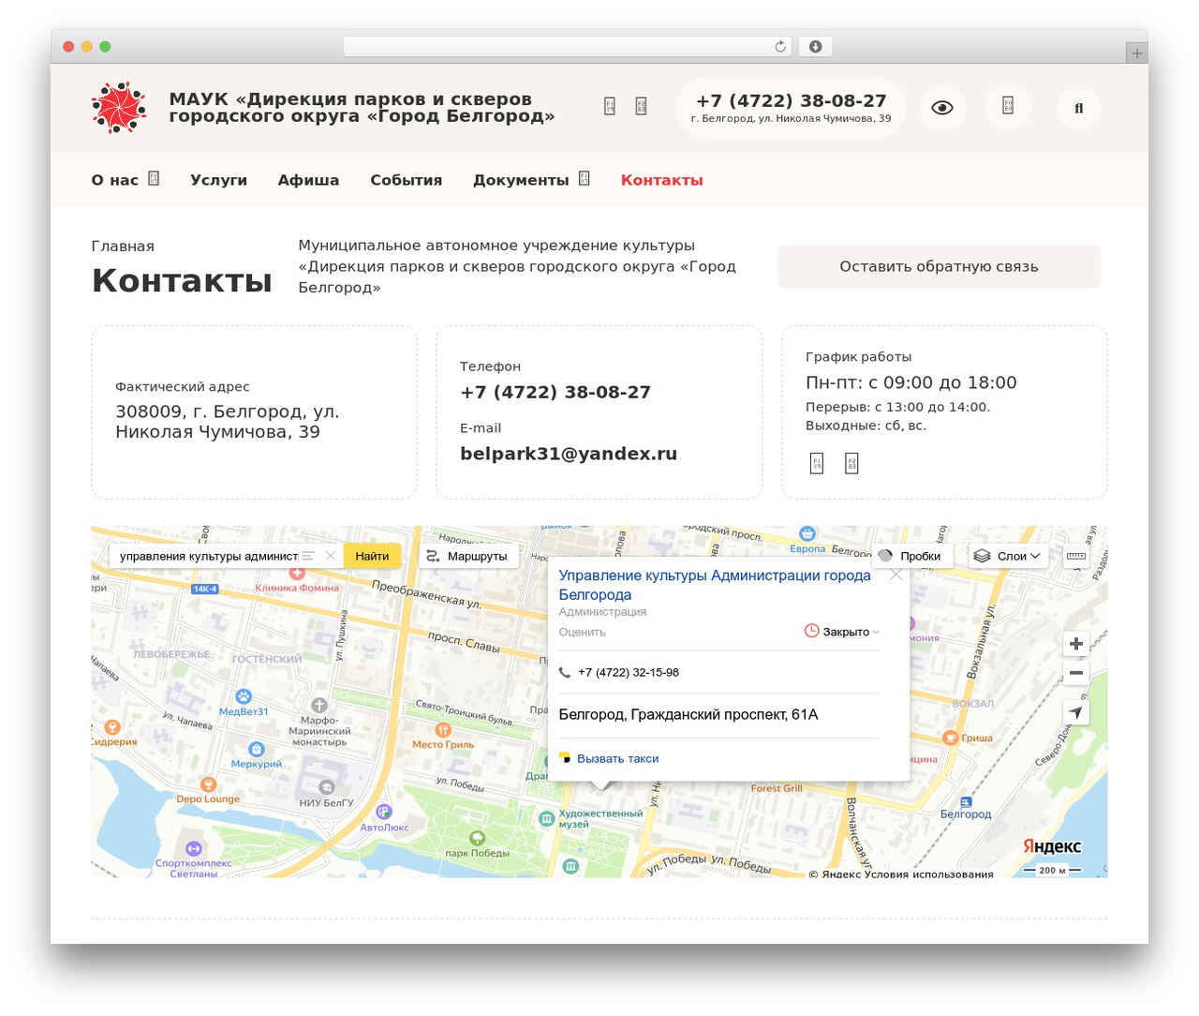The image size is (1199, 1016).
Task: Expand the Документы submenu
Action: tap(585, 179)
